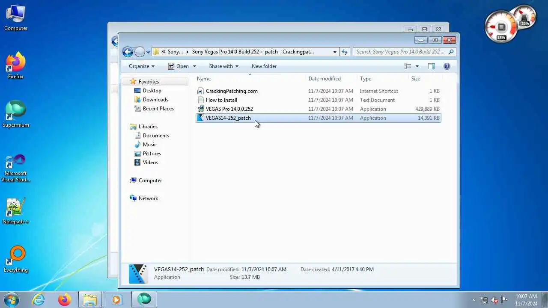The height and width of the screenshot is (308, 548).
Task: Sort files by Size column header
Action: pos(425,79)
